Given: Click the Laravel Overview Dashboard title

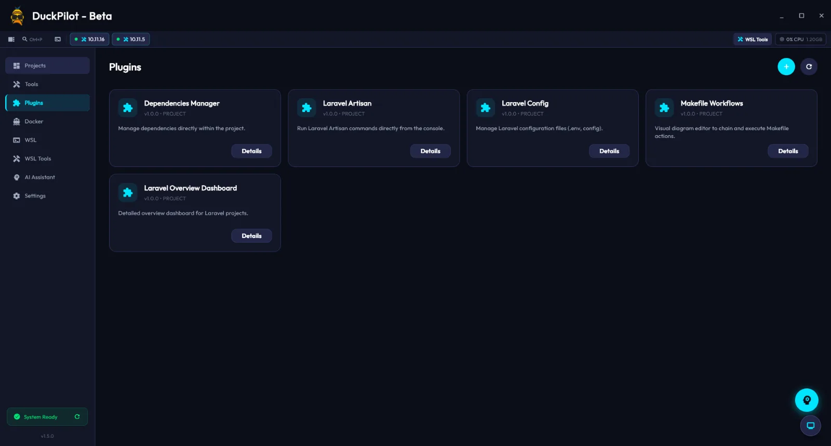Looking at the screenshot, I should (x=191, y=188).
